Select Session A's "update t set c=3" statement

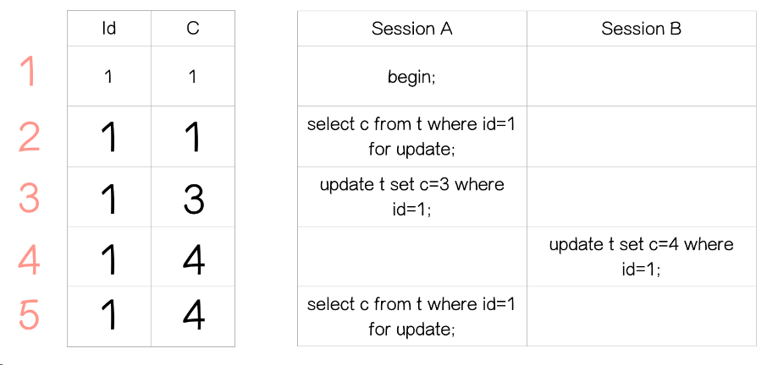(411, 197)
